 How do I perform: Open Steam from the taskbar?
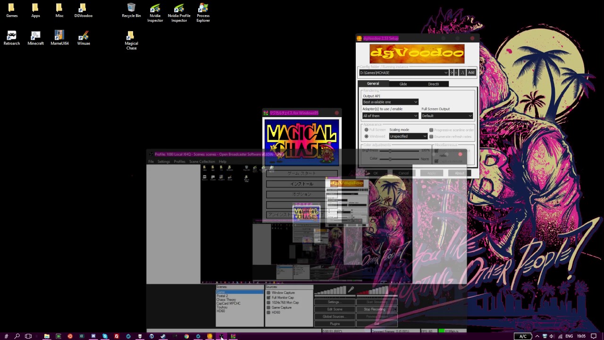point(163,336)
